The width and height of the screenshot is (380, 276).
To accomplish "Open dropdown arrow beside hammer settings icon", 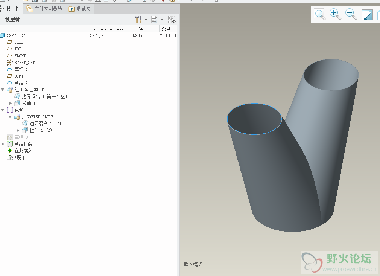I will pyautogui.click(x=146, y=20).
